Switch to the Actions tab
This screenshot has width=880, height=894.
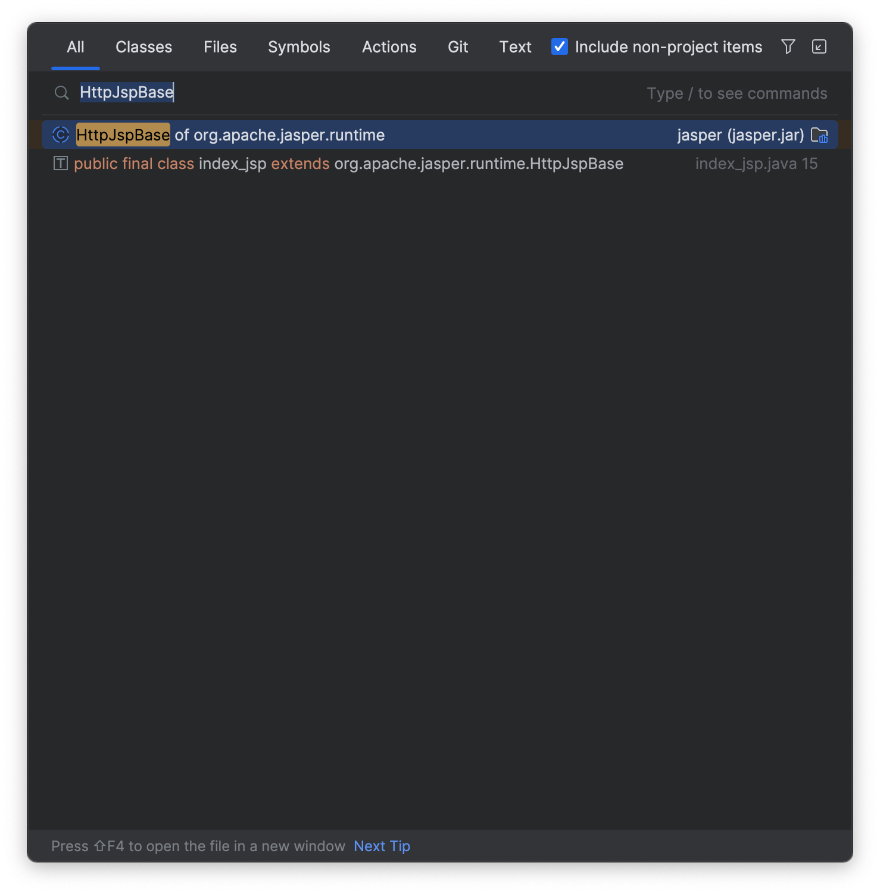click(x=389, y=47)
